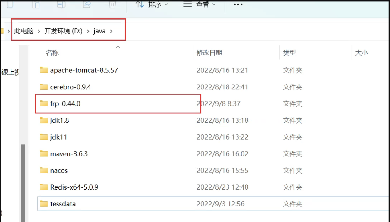Select the apache-tomcat-8.5.57 folder

tap(84, 70)
